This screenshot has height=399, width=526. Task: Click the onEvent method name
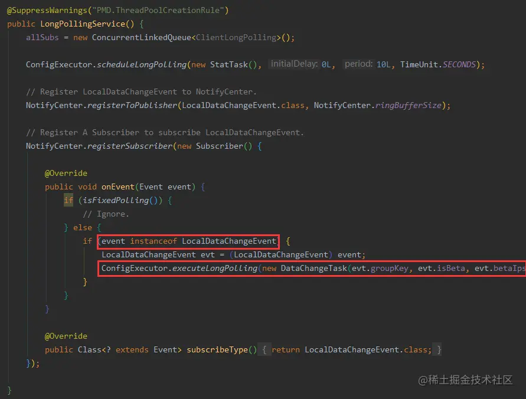[117, 187]
